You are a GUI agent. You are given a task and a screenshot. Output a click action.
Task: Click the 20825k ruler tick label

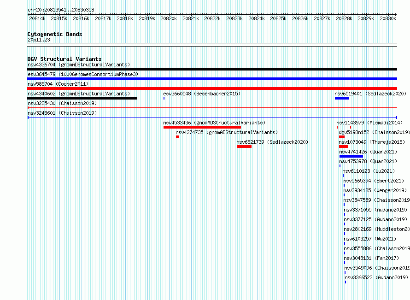278,18
